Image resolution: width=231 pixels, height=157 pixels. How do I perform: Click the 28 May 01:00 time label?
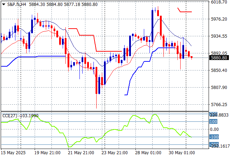[x=148, y=152]
